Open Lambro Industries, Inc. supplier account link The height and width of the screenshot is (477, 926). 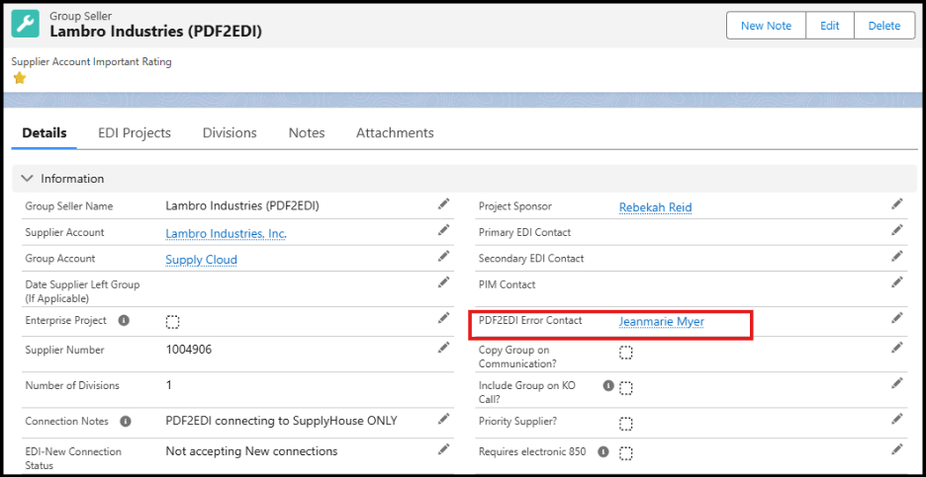pos(227,233)
